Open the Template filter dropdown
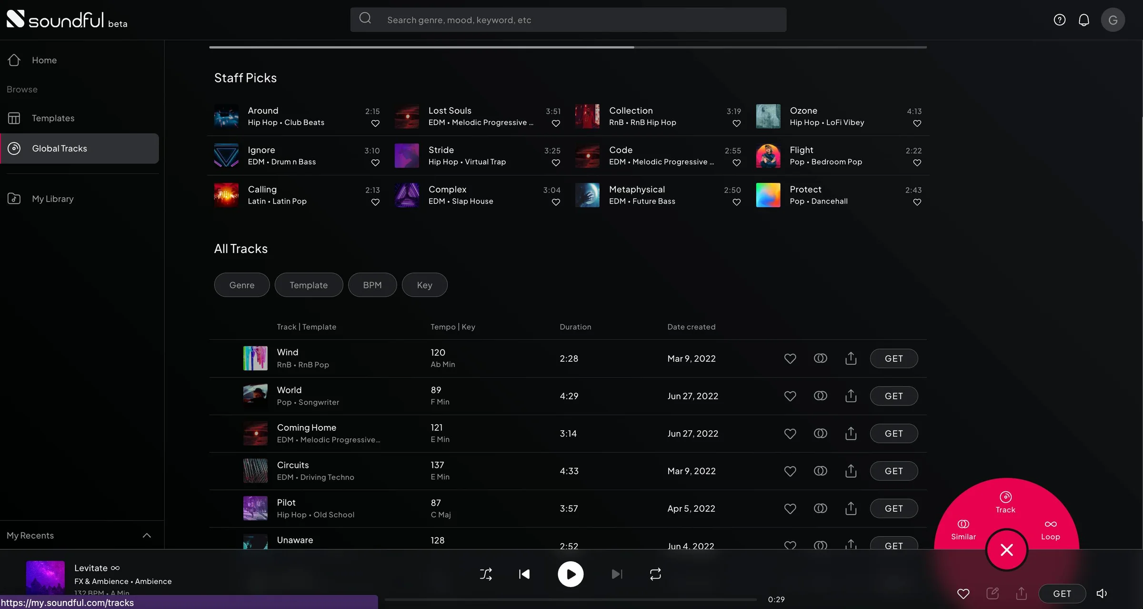This screenshot has height=609, width=1143. [x=309, y=285]
